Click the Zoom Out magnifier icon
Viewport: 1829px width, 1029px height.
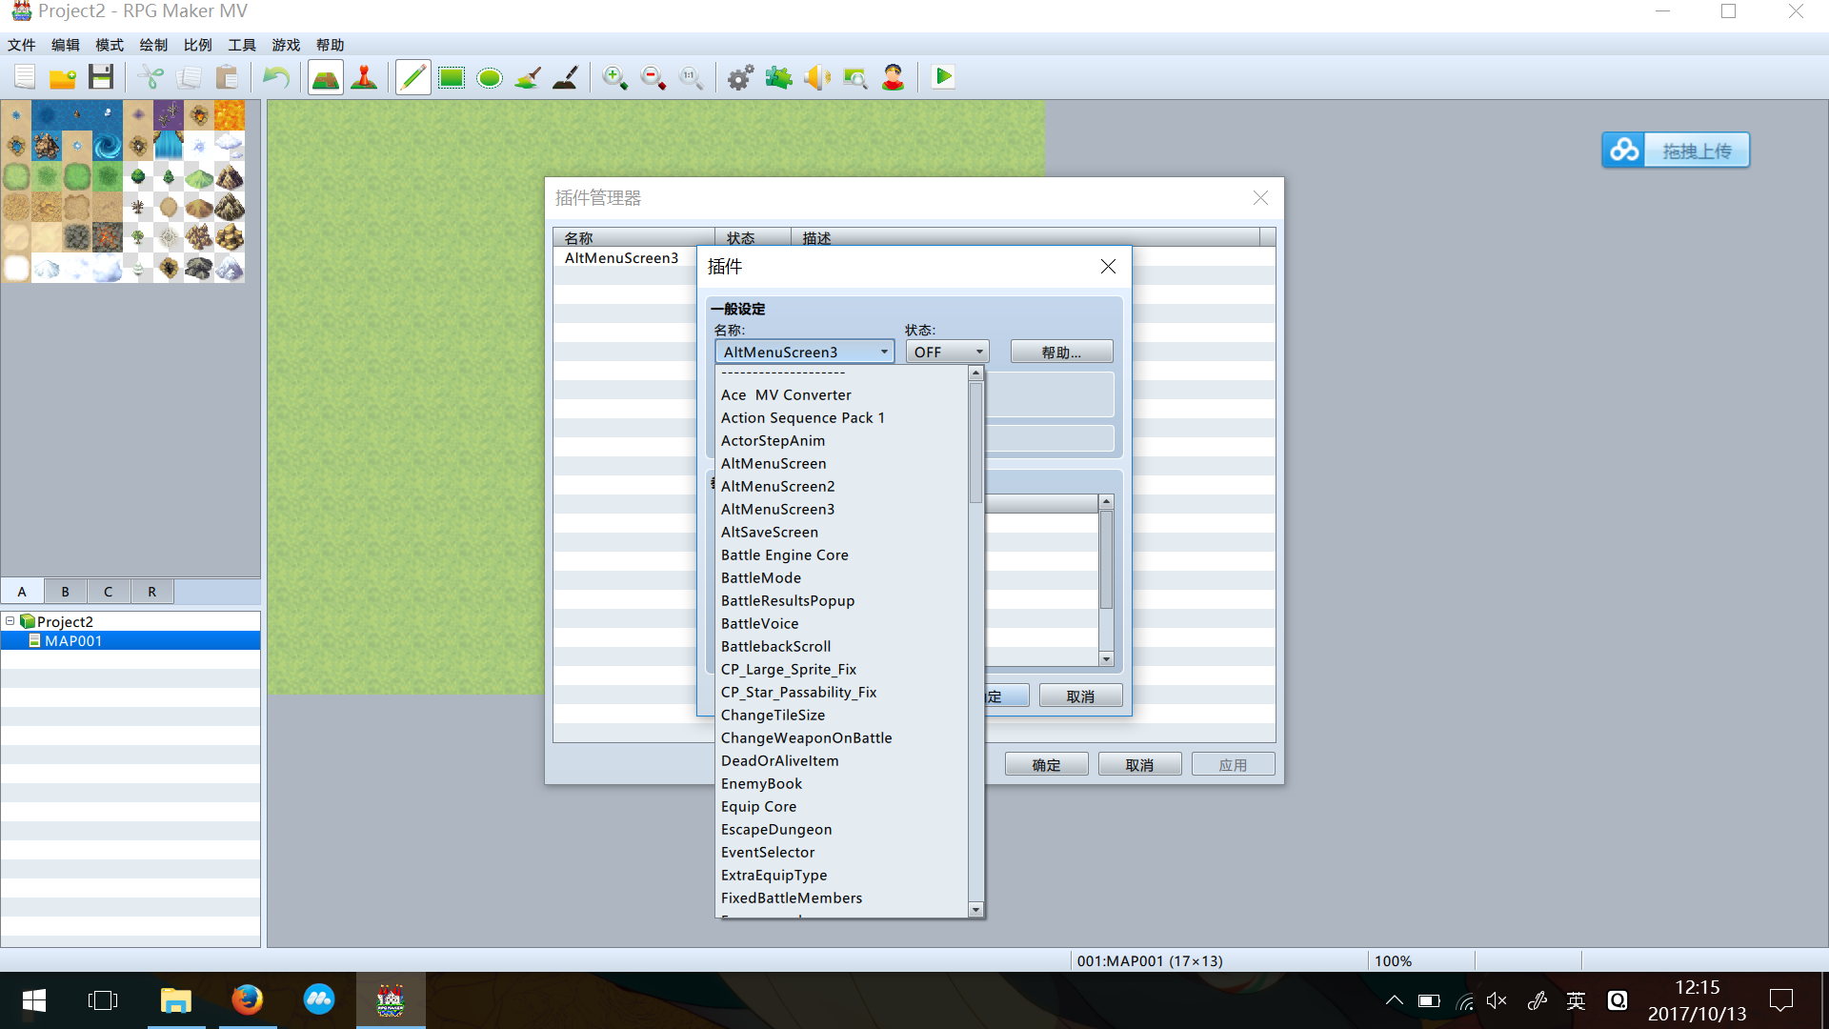653,77
